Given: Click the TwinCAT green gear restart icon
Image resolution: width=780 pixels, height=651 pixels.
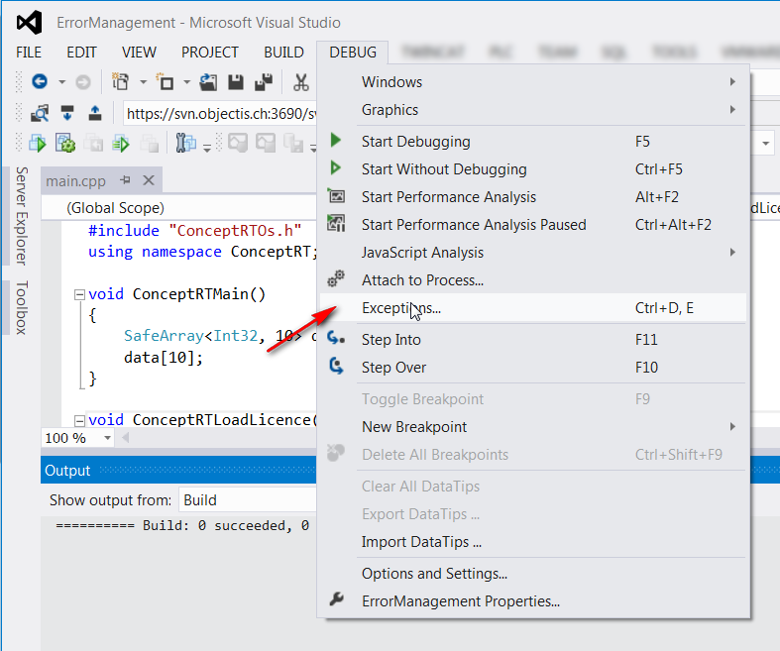Looking at the screenshot, I should pos(65,144).
